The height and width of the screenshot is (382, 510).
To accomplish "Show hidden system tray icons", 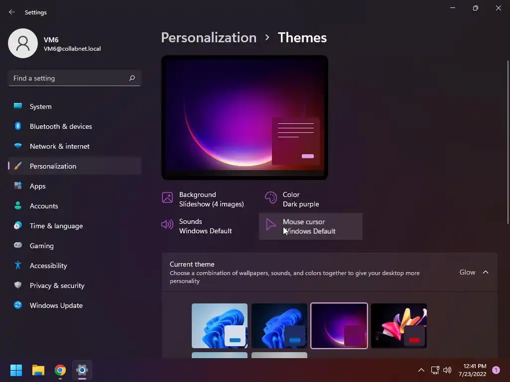I will coord(421,370).
